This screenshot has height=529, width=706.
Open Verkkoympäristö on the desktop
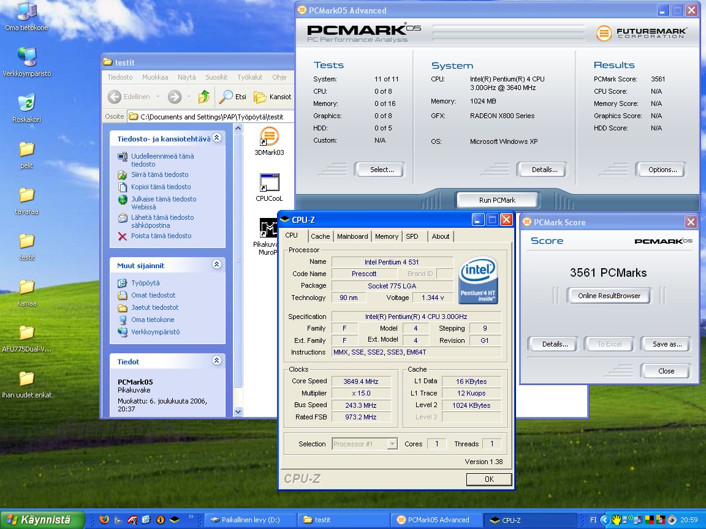pos(26,62)
